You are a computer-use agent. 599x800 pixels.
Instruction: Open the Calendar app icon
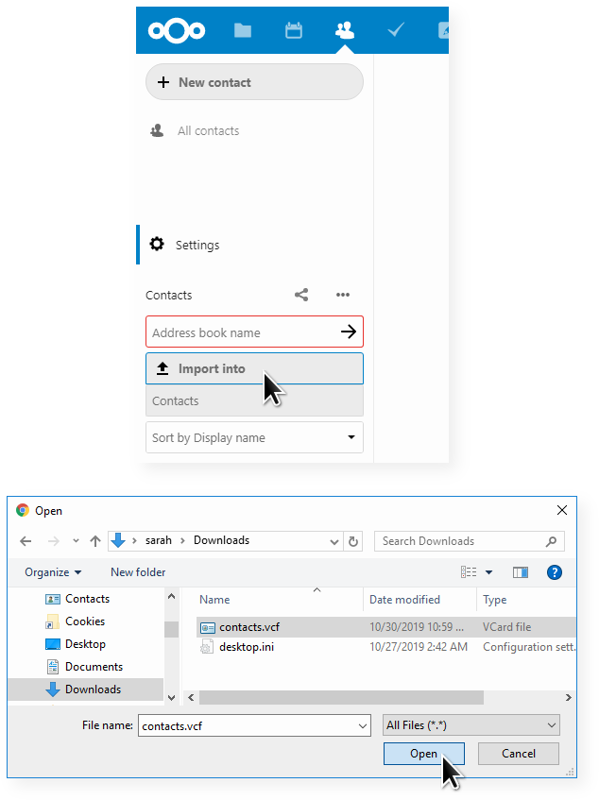click(x=294, y=30)
